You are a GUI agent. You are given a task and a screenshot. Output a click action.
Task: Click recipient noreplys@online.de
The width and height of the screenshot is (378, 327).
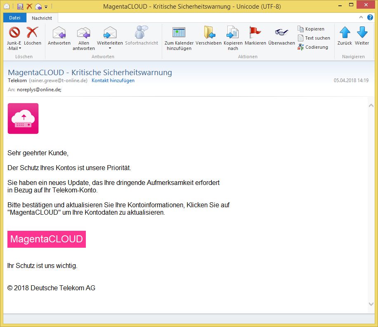39,90
